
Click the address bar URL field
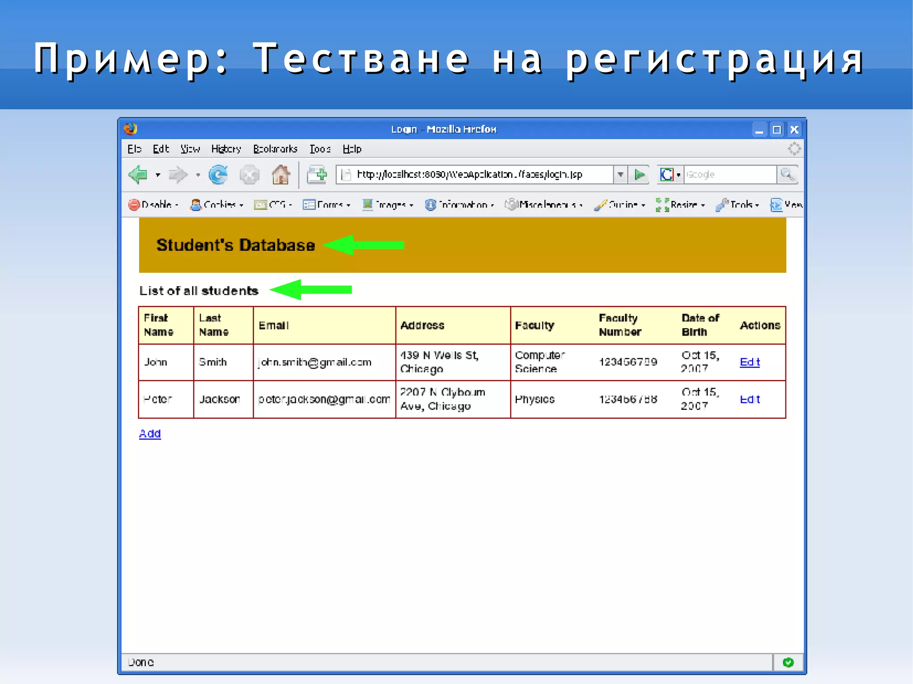475,174
